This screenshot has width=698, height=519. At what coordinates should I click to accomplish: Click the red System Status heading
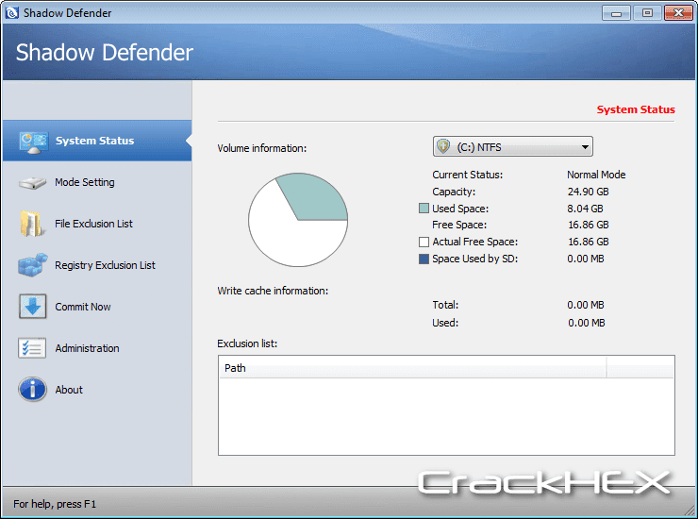click(x=636, y=109)
